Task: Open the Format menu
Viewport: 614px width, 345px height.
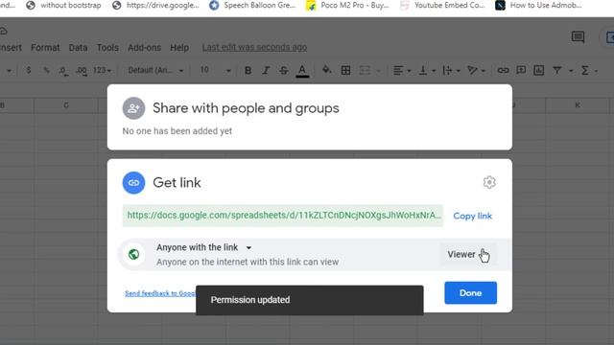Action: 45,48
